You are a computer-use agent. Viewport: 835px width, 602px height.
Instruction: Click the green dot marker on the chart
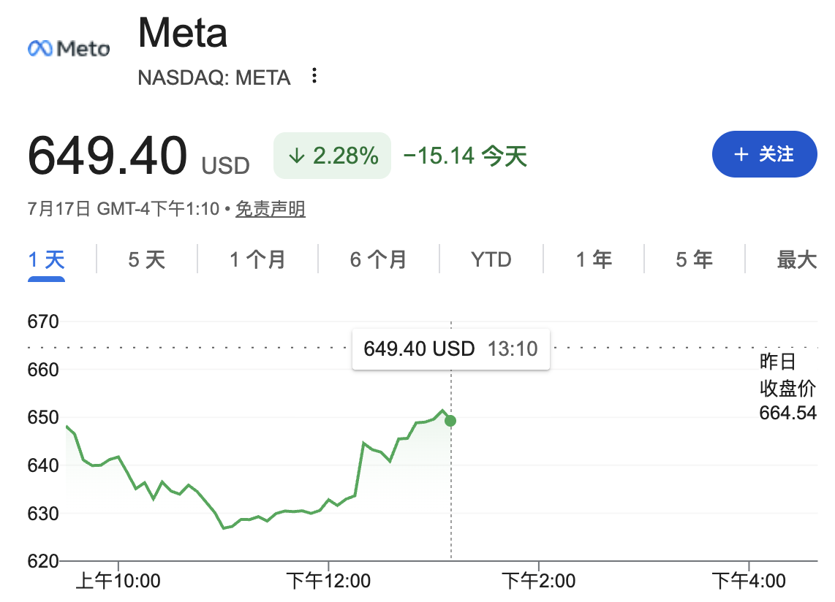click(x=450, y=421)
